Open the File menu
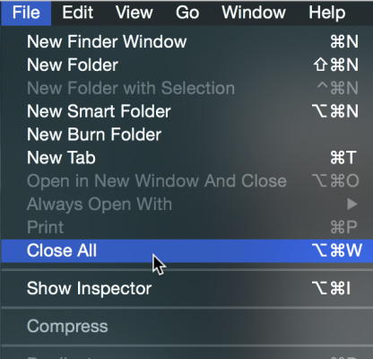Screen dimensions: 373x359 [x=26, y=13]
